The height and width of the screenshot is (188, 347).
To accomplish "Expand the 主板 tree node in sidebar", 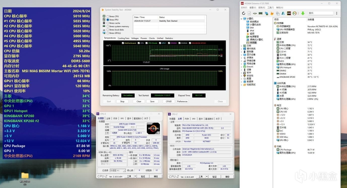I will point(242,46).
